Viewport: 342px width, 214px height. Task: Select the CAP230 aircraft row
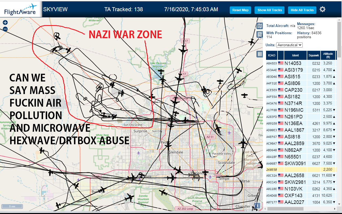pyautogui.click(x=301, y=90)
